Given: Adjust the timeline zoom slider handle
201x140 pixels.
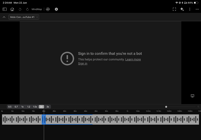Looking at the screenshot, I should tap(166, 107).
